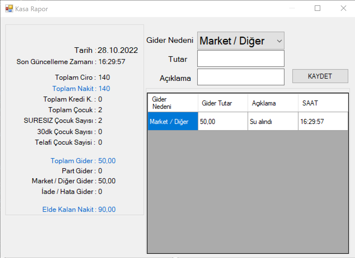Click the Toplam Gider label

click(73, 161)
